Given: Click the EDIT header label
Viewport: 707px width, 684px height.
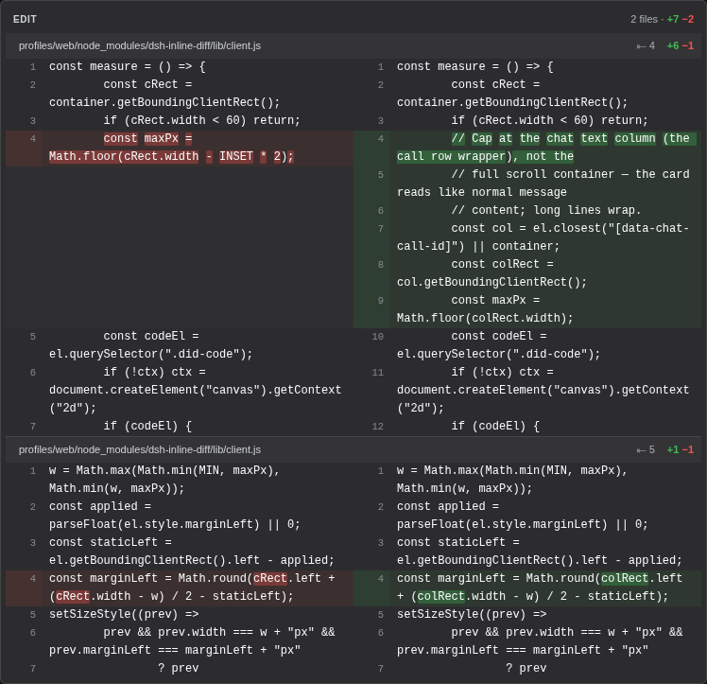Looking at the screenshot, I should click(x=25, y=20).
